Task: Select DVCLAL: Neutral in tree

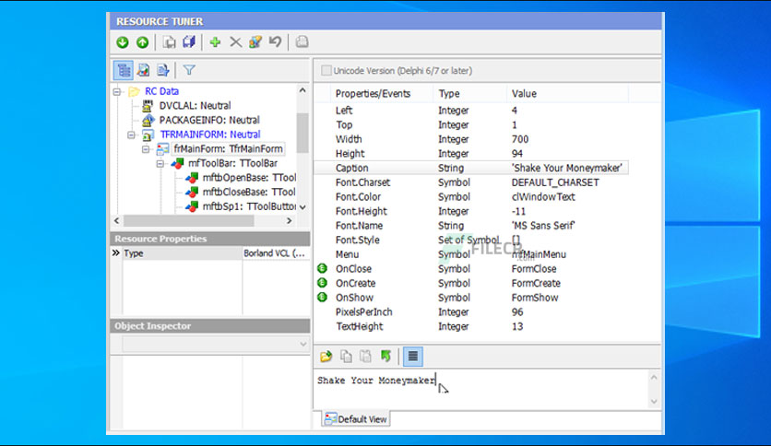Action: tap(195, 106)
